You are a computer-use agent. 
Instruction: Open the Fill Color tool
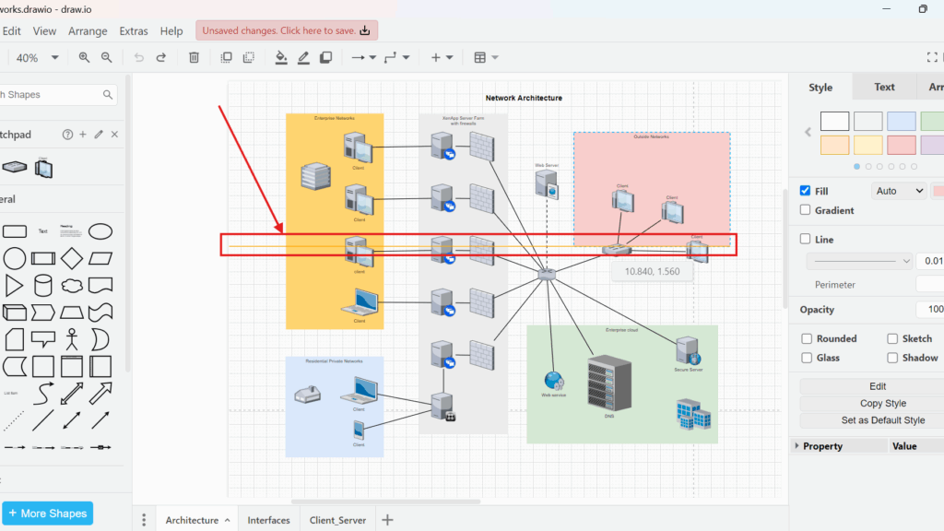click(281, 57)
